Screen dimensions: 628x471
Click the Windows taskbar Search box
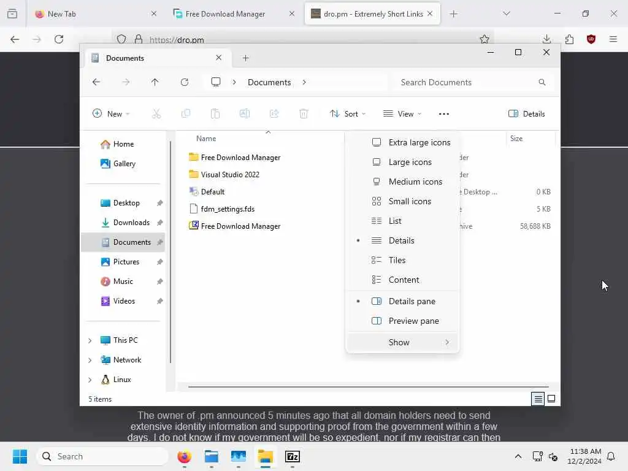point(102,456)
